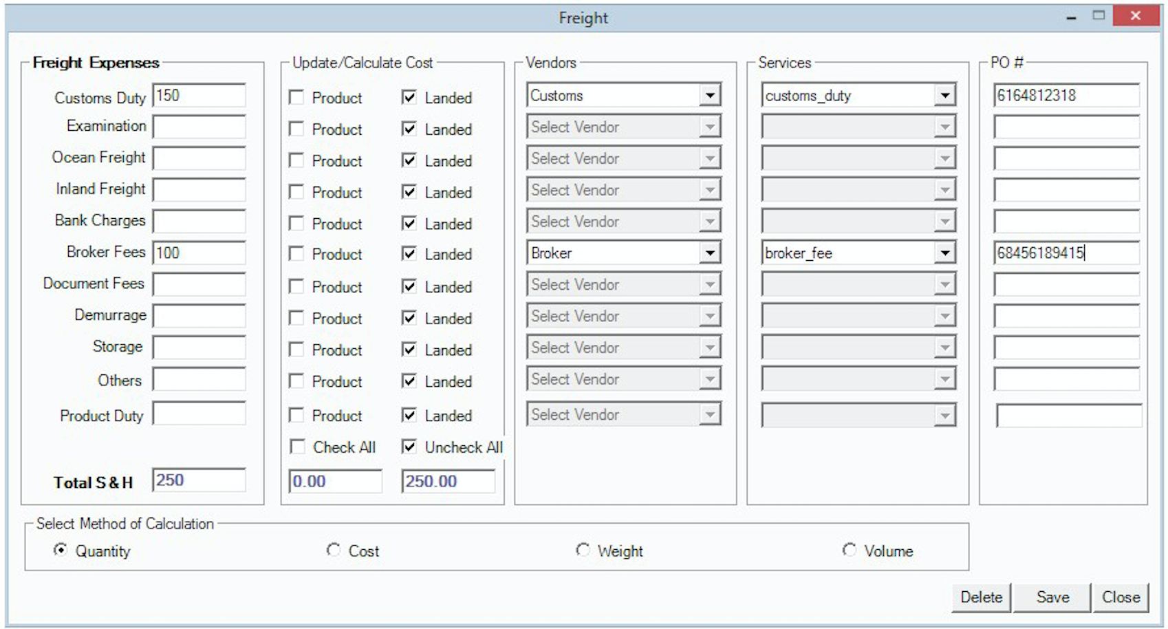
Task: Focus the Total S&H input field
Action: click(199, 480)
